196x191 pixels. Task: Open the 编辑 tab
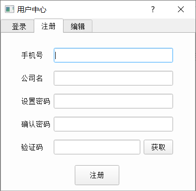coord(78,26)
